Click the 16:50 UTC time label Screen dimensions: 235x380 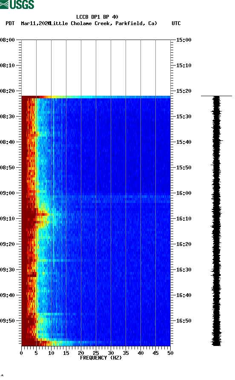coord(183,321)
